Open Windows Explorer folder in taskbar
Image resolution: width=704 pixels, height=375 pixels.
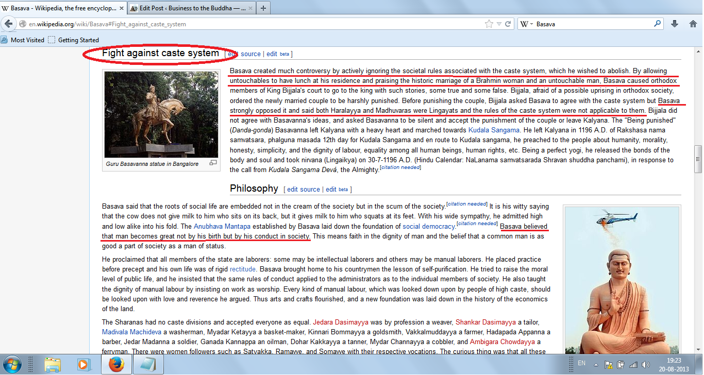(x=53, y=365)
